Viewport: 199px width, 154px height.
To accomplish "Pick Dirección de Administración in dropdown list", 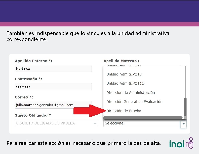I will click(x=131, y=93).
